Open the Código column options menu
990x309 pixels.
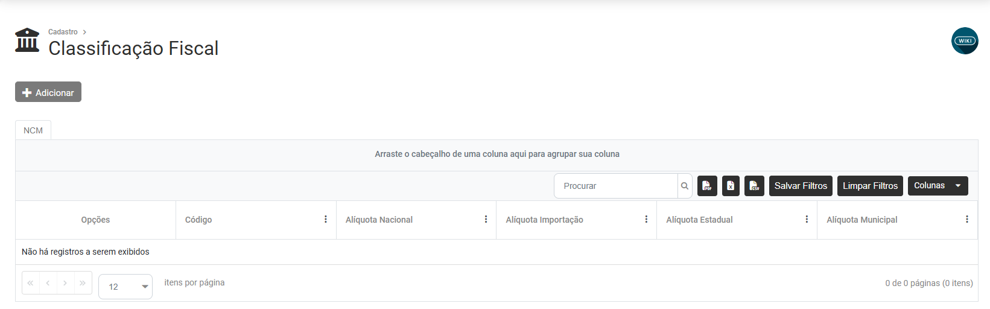(326, 220)
